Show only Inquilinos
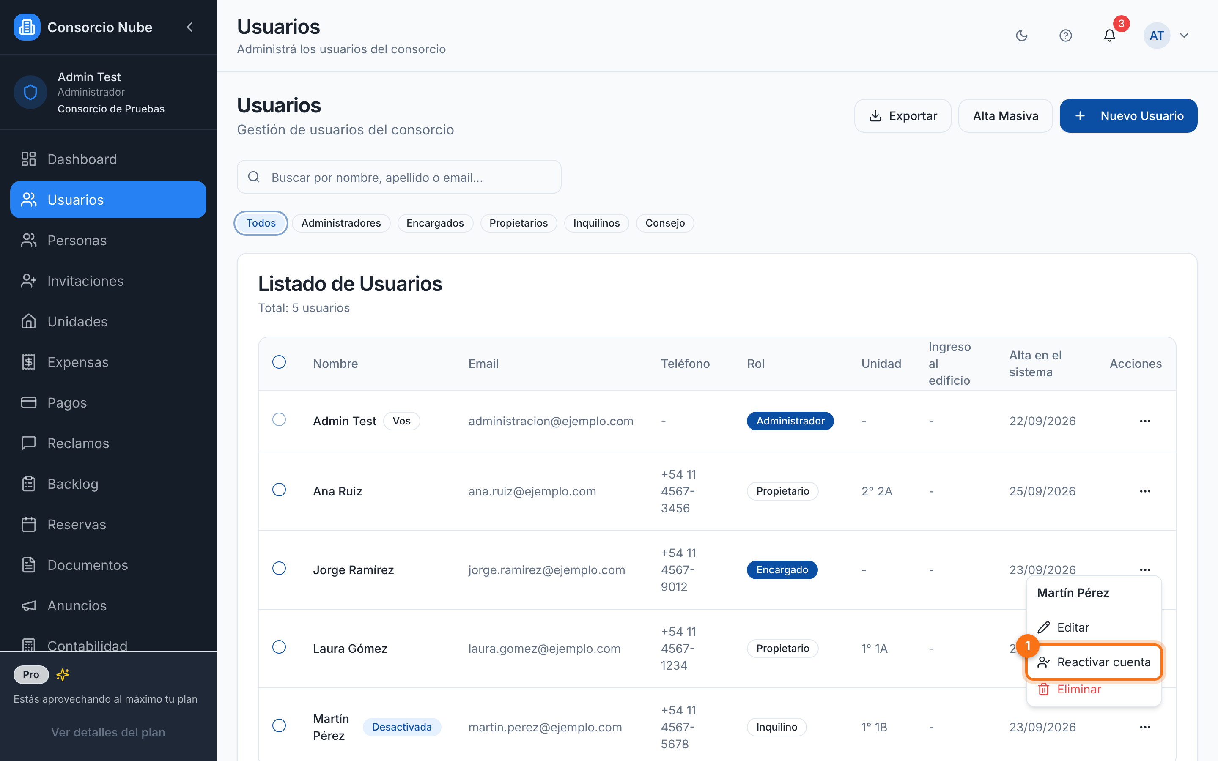Screen dimensions: 1218x761 [x=596, y=224]
